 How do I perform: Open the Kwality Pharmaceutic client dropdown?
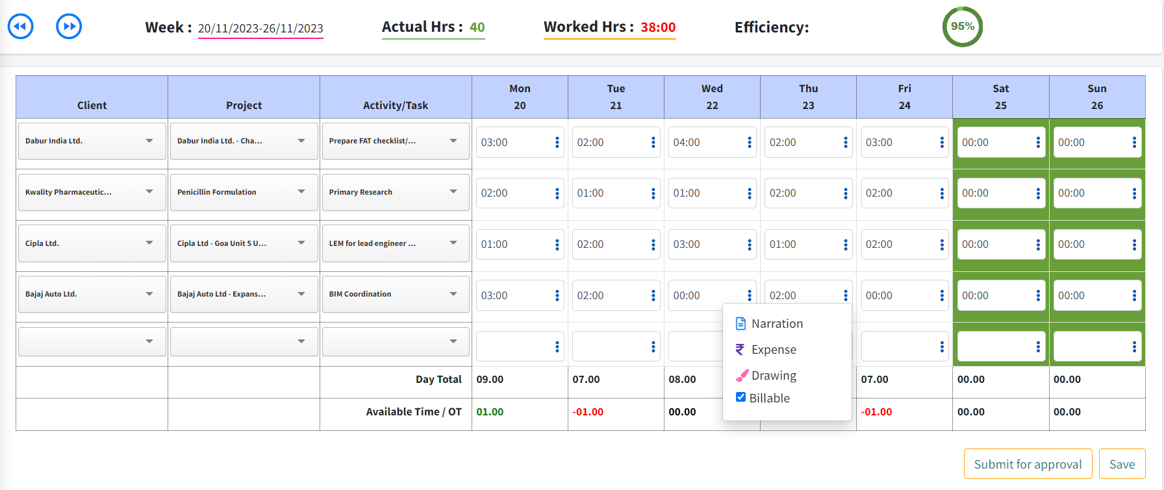click(92, 192)
